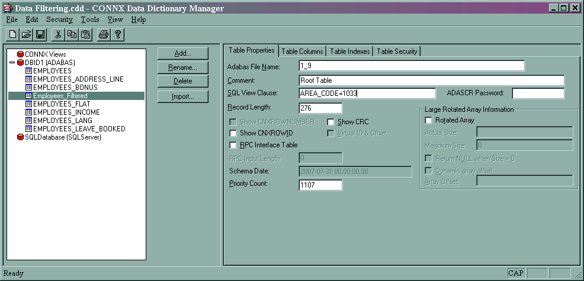This screenshot has height=281, width=584.
Task: Click the Virtual ID & Offset checkbox
Action: pos(330,133)
